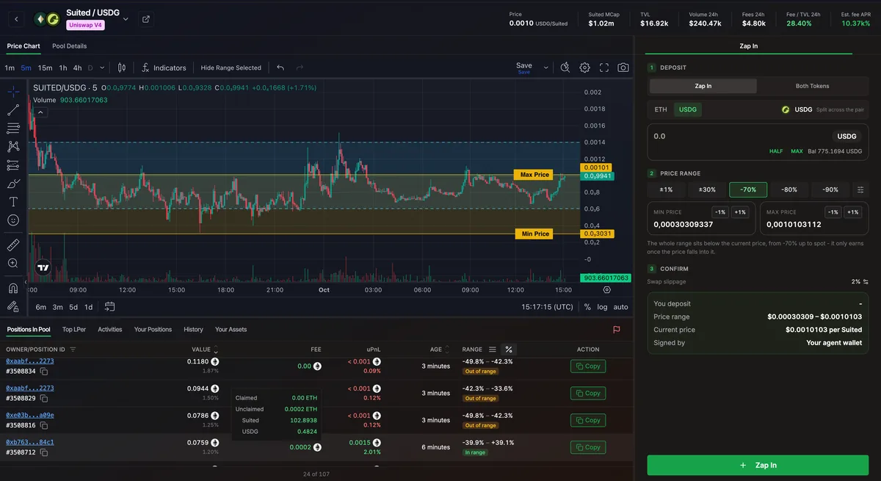Select the brush drawing tool
881x481 pixels.
tap(13, 184)
